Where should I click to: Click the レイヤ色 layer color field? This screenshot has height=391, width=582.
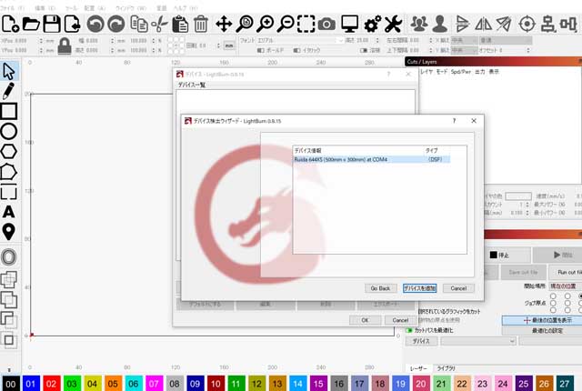[x=518, y=195]
